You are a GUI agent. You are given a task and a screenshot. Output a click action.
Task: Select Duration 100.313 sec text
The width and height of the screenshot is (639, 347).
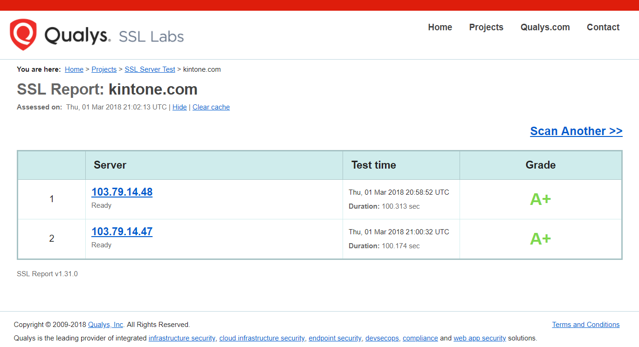tap(384, 206)
